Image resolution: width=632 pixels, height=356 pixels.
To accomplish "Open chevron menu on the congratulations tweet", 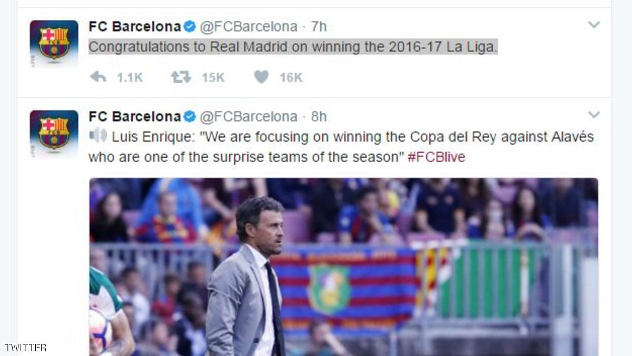I will pos(594,25).
